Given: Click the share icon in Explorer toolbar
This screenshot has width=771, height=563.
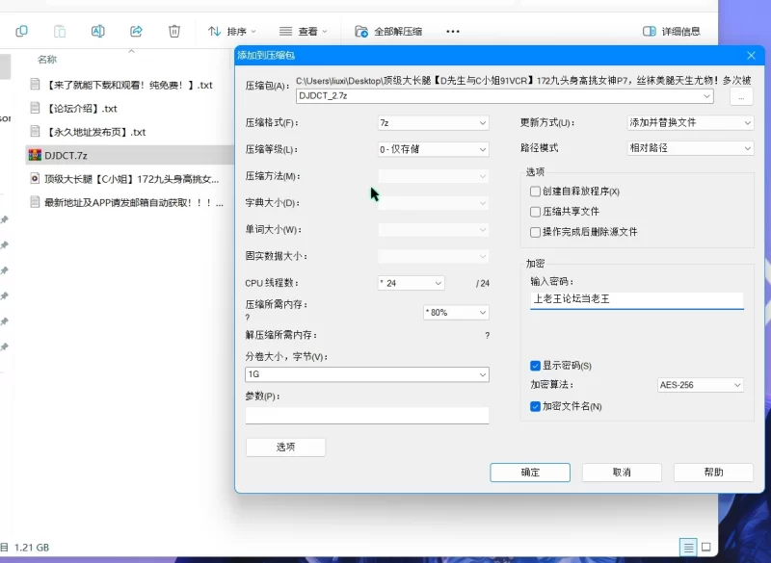Looking at the screenshot, I should click(136, 32).
